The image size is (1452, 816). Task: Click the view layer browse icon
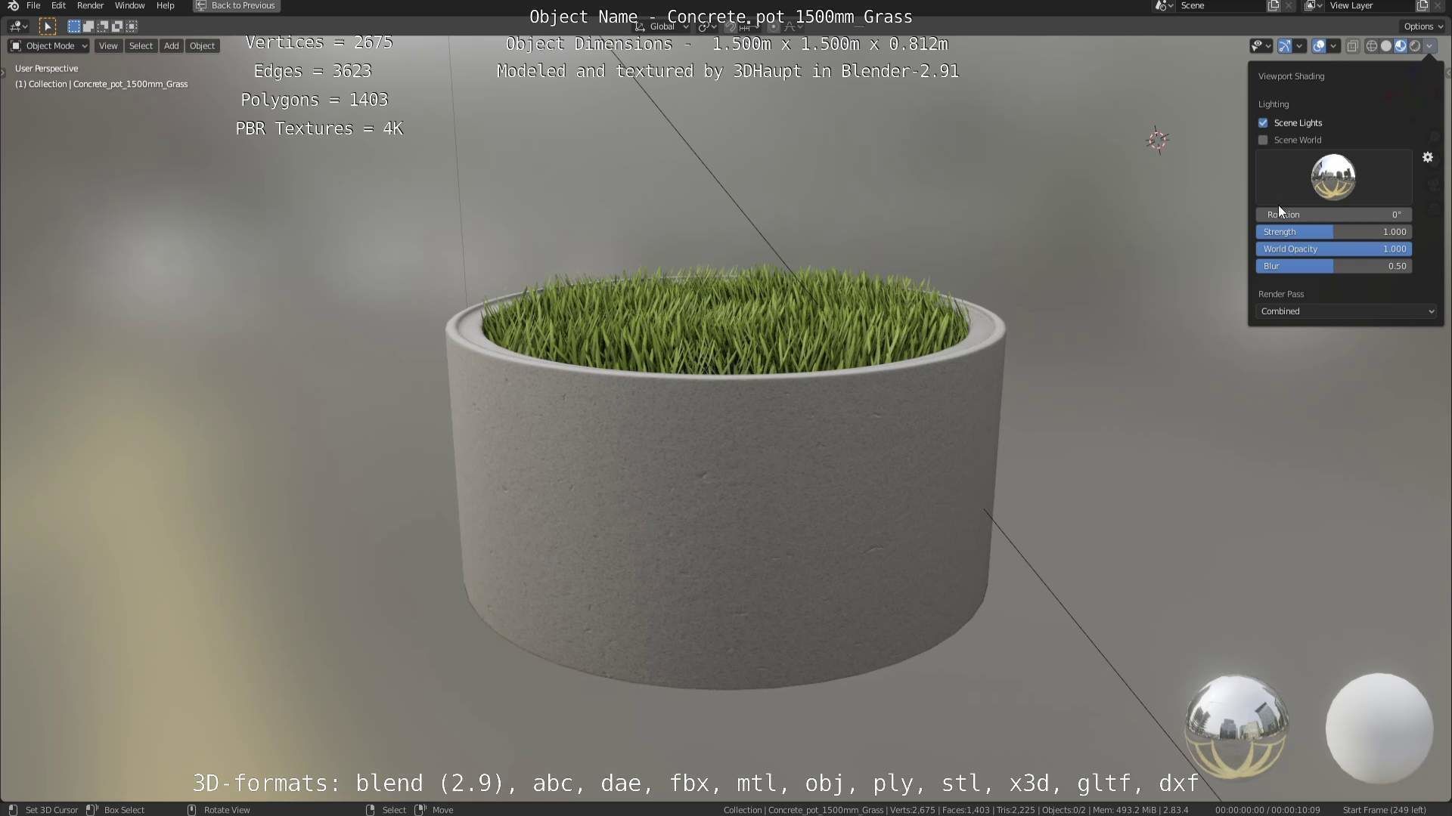(x=1313, y=5)
